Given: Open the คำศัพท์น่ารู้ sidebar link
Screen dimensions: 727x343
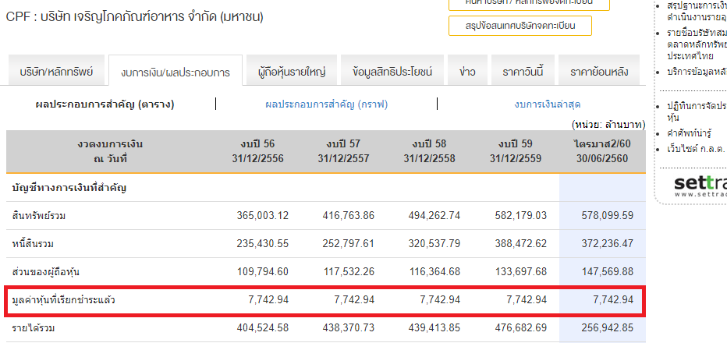Looking at the screenshot, I should coord(696,133).
